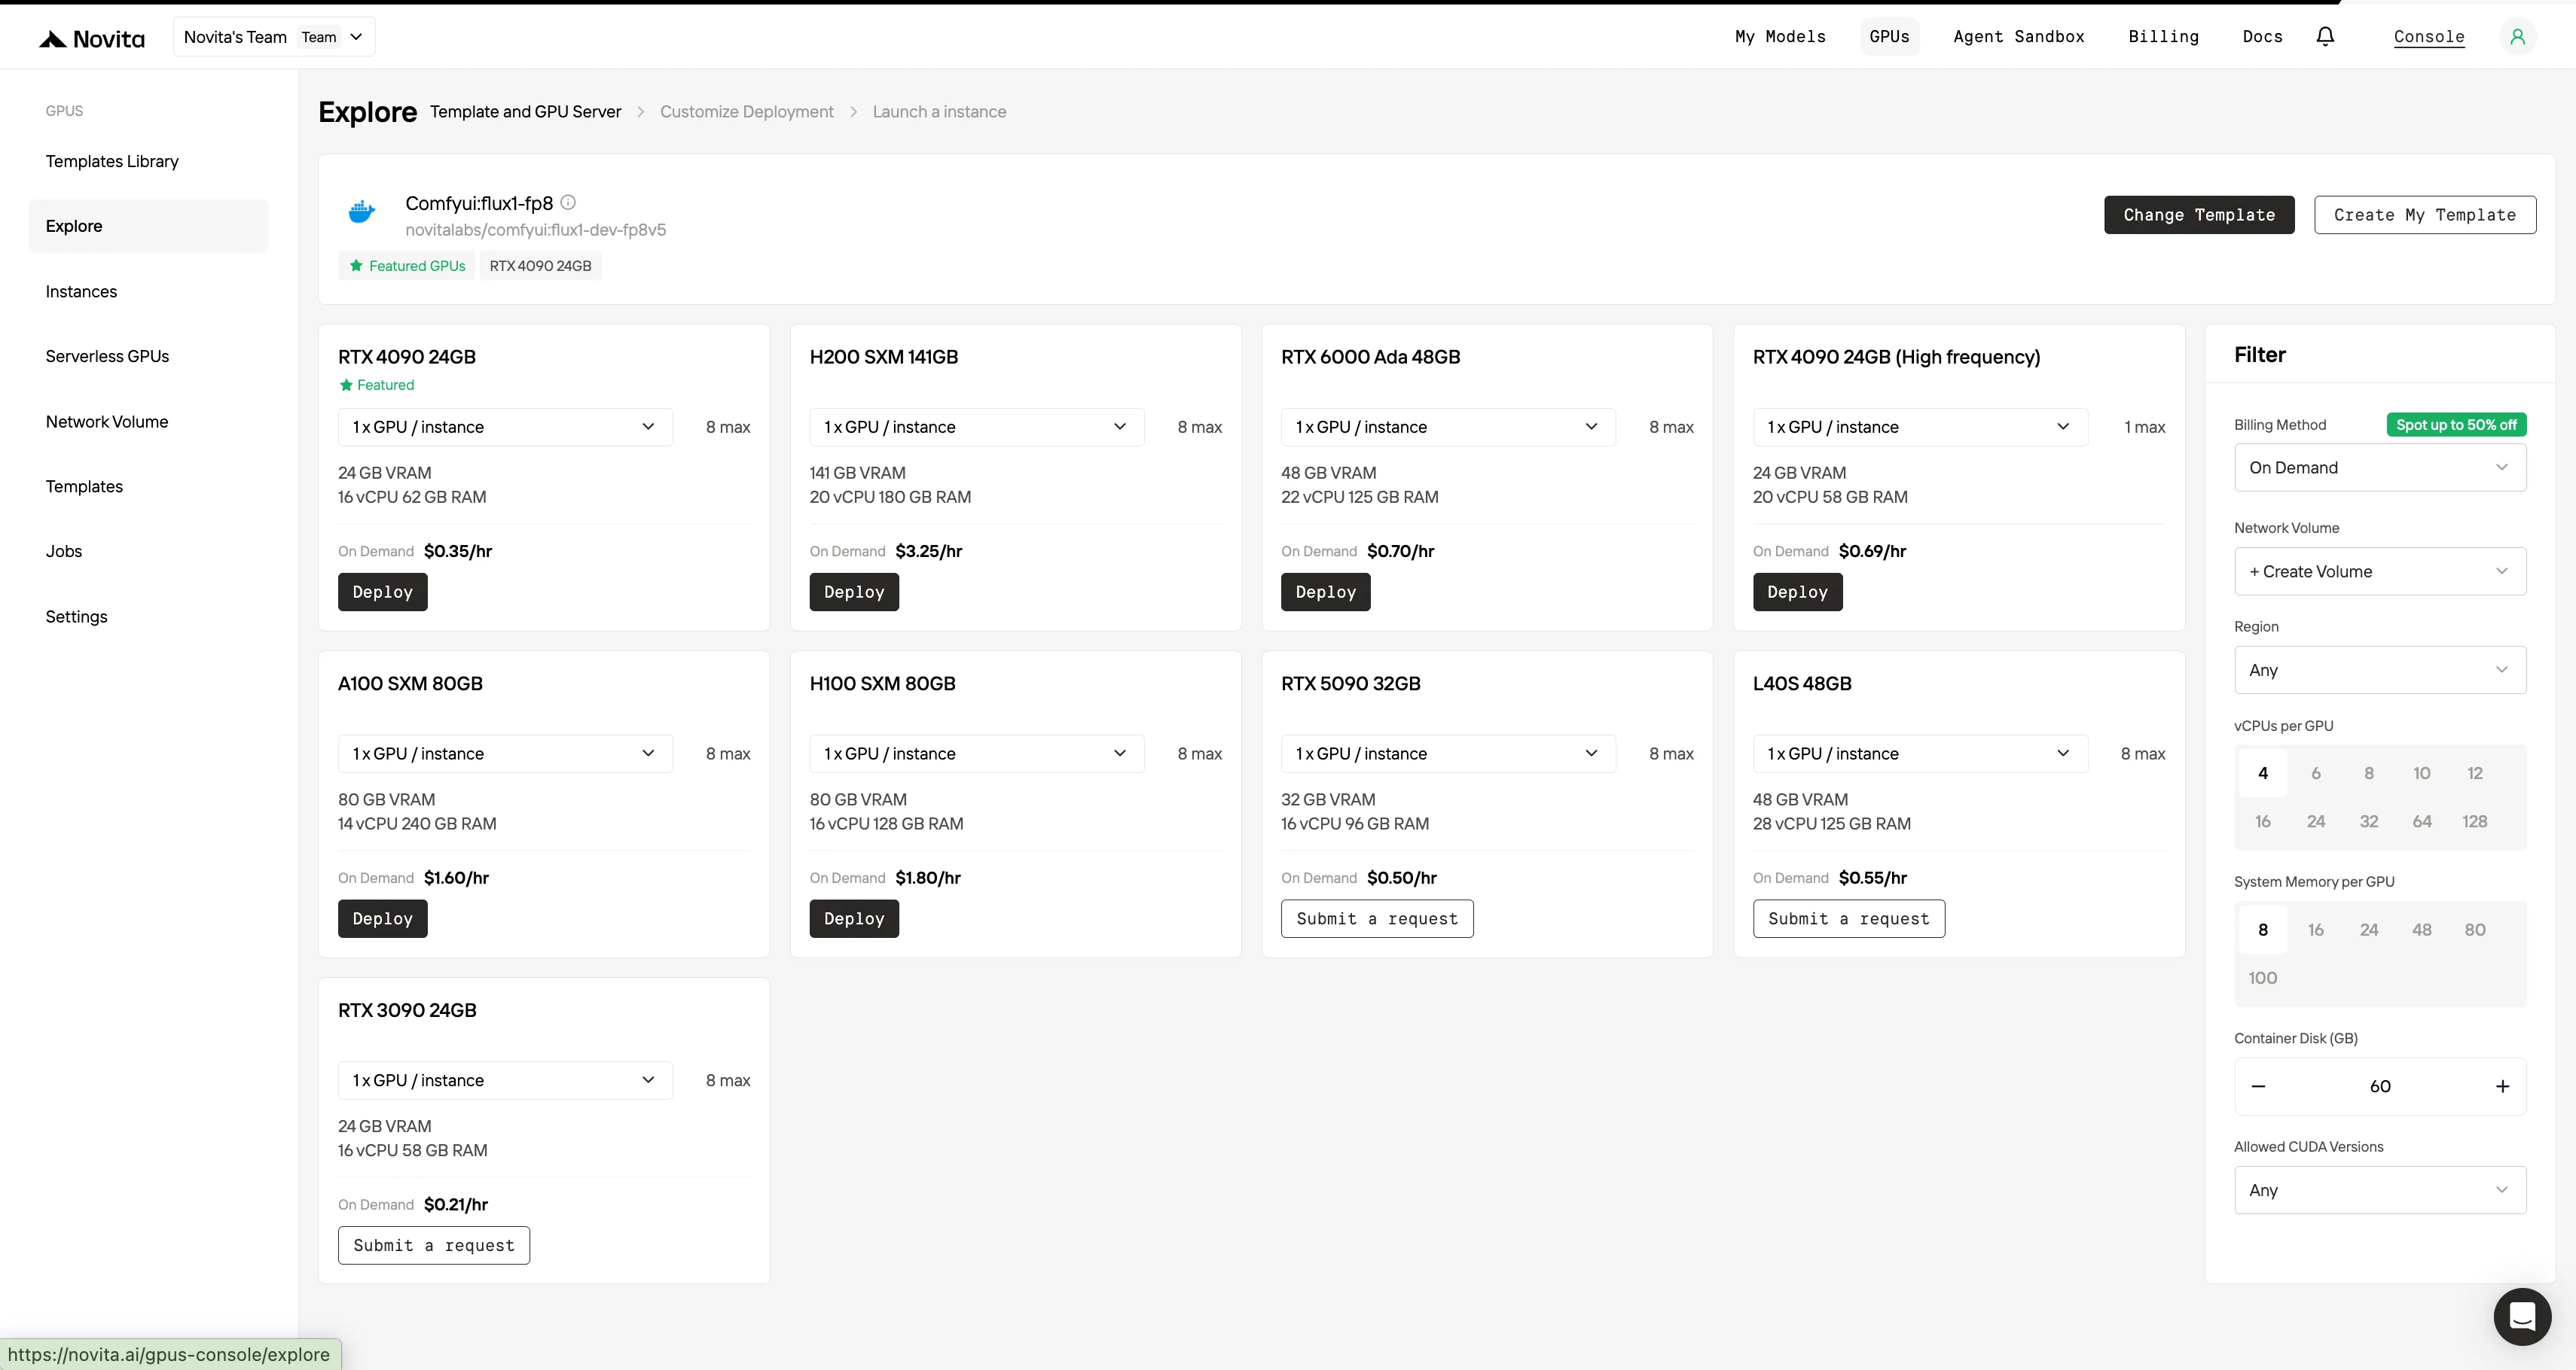Expand GPU count dropdown for RTX 5090 32GB
This screenshot has height=1370, width=2576.
(1448, 753)
